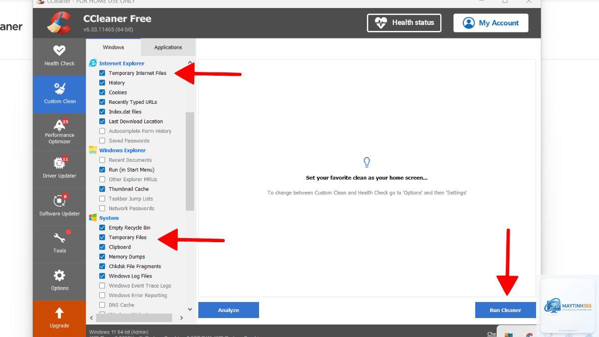Enable Other Explorer MRUs checkbox
The image size is (599, 337).
(x=102, y=180)
